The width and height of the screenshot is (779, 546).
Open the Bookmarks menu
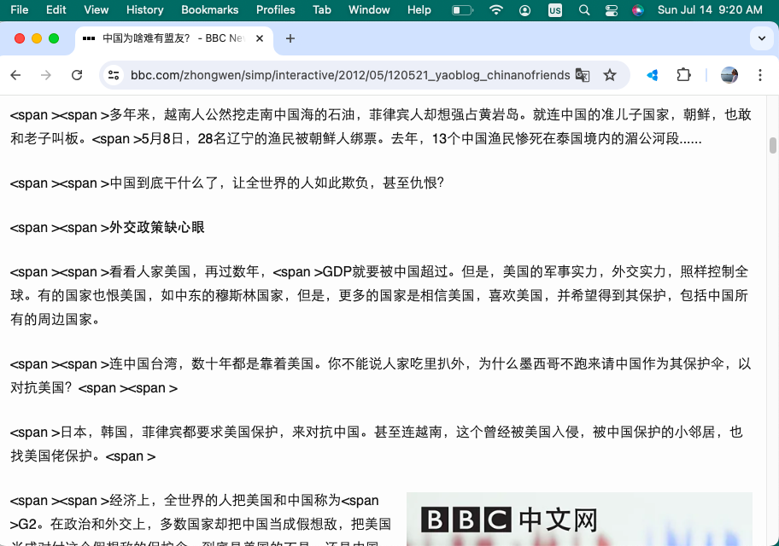(209, 10)
